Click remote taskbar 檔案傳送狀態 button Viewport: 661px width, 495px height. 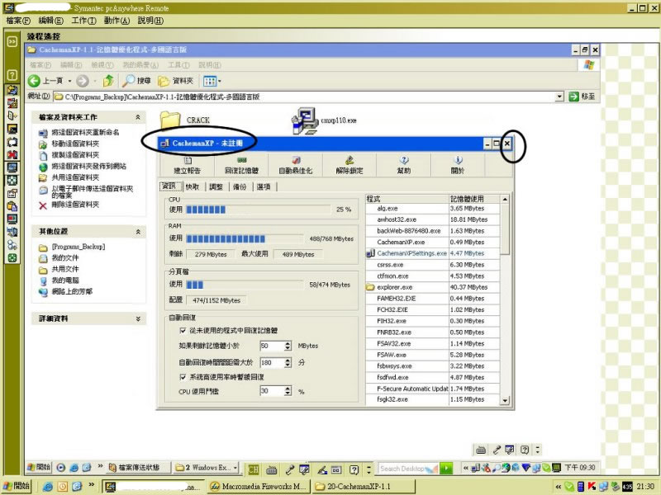coord(139,467)
